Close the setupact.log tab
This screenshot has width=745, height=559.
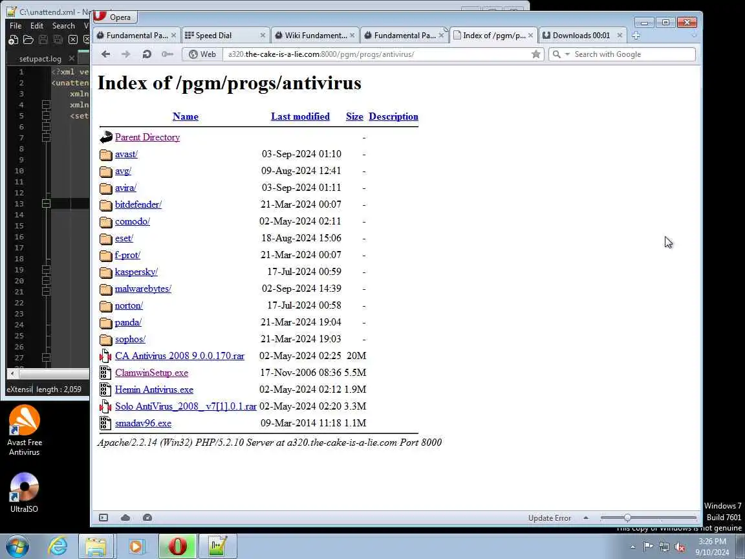[x=72, y=58]
